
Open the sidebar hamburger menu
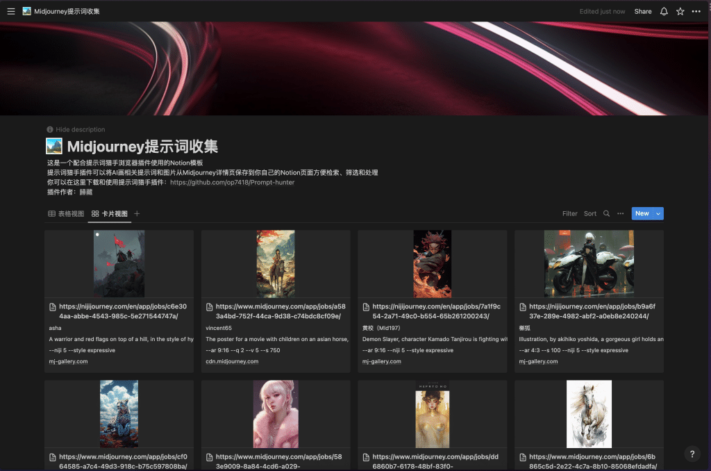tap(11, 11)
